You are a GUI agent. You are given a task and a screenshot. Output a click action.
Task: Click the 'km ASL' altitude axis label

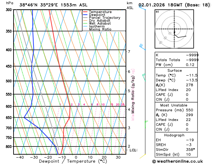pos(130,5)
